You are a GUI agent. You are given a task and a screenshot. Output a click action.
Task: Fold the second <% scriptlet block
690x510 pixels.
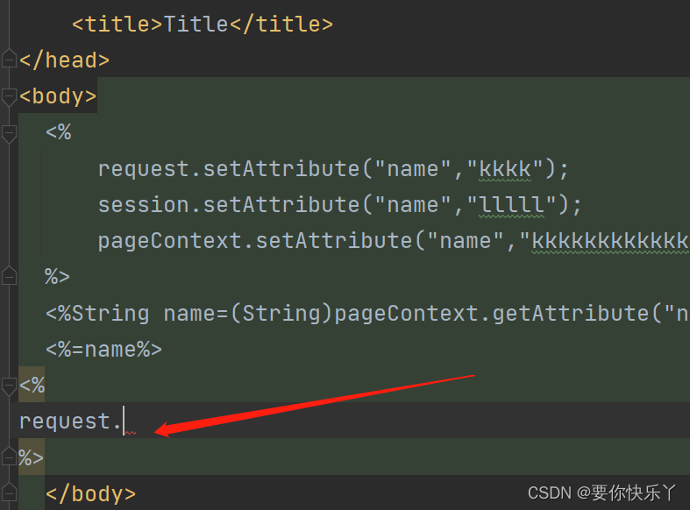(x=9, y=385)
